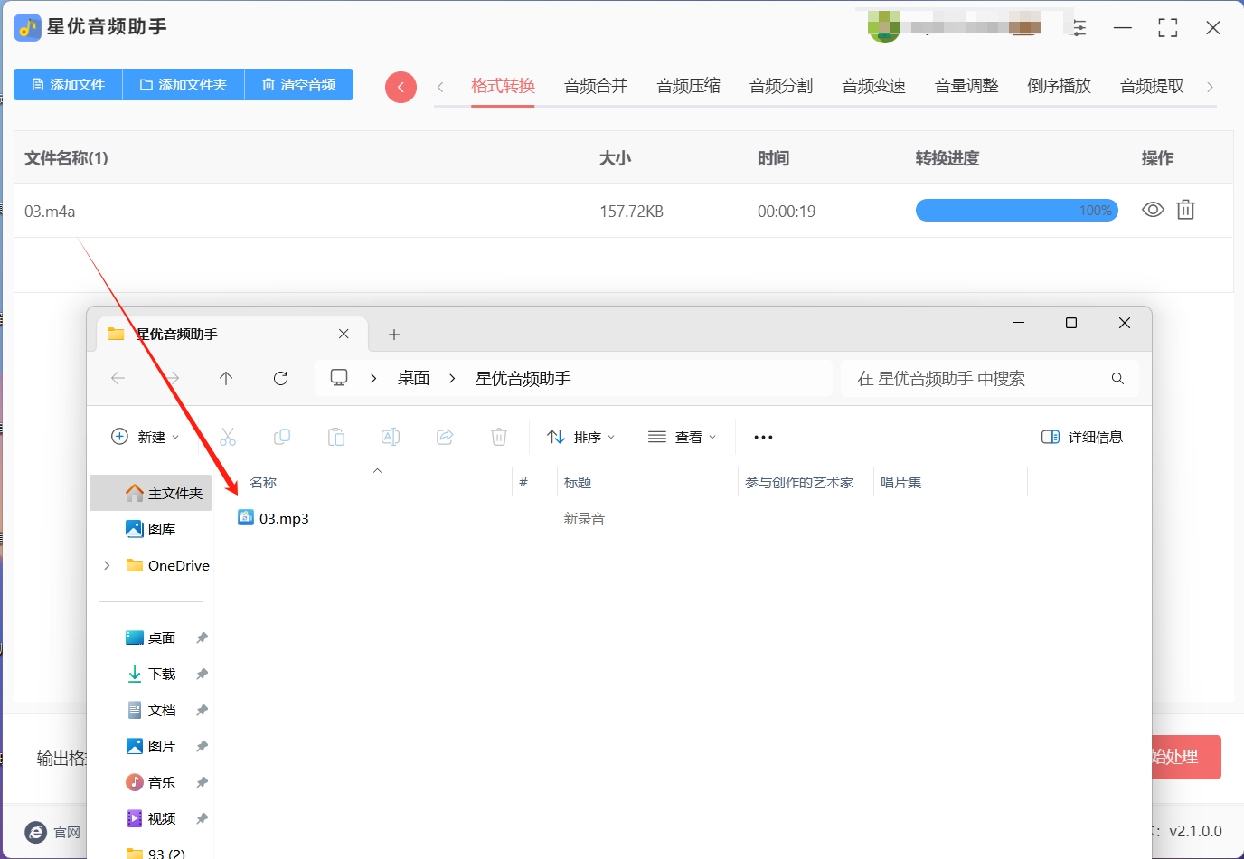Screen dimensions: 1244x859
Task: Click the # column header
Action: pos(523,483)
